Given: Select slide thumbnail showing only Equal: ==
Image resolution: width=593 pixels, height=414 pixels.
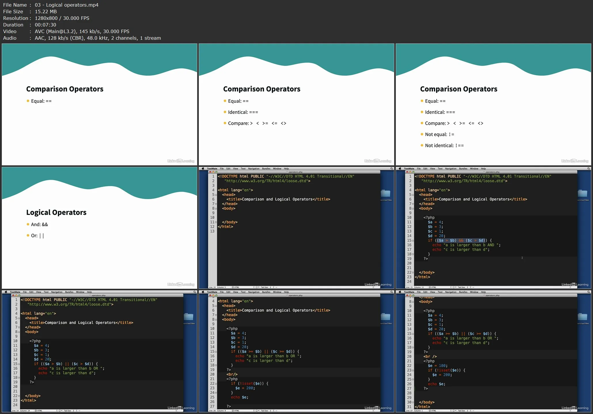Looking at the screenshot, I should click(99, 104).
